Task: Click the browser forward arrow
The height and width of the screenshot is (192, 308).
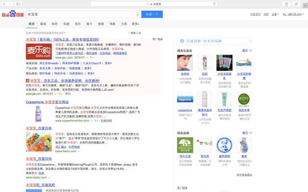Action: click(x=10, y=4)
